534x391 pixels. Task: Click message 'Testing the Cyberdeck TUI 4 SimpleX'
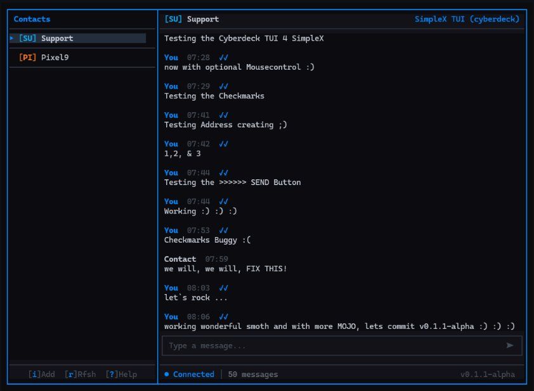pyautogui.click(x=244, y=39)
